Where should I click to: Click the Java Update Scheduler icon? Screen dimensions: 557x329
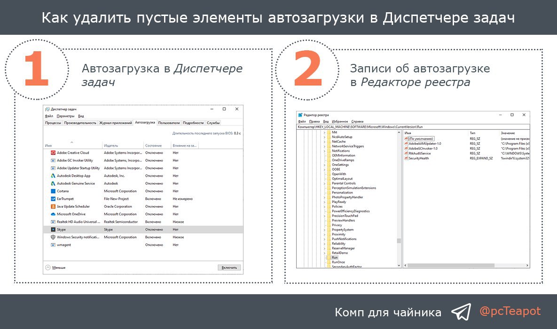(53, 206)
